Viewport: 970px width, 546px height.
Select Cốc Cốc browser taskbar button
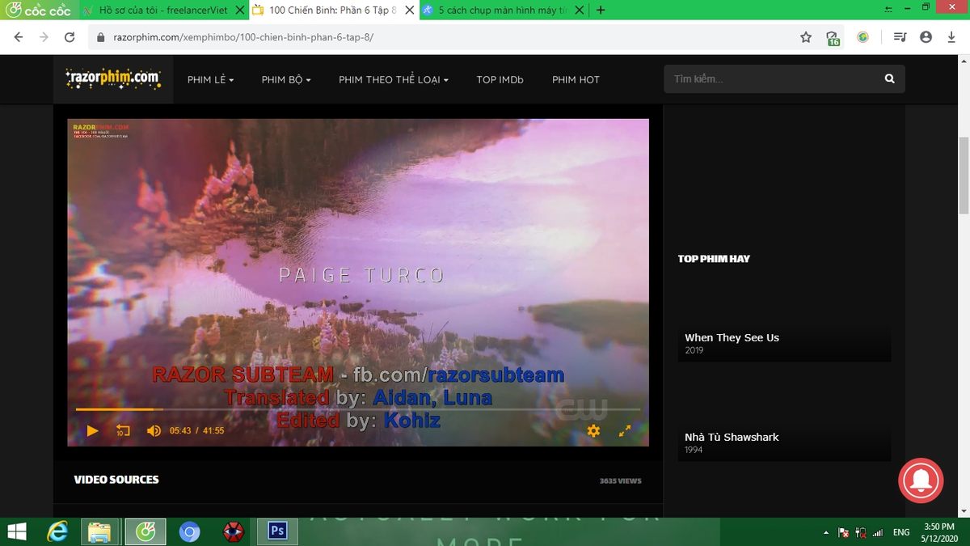145,531
